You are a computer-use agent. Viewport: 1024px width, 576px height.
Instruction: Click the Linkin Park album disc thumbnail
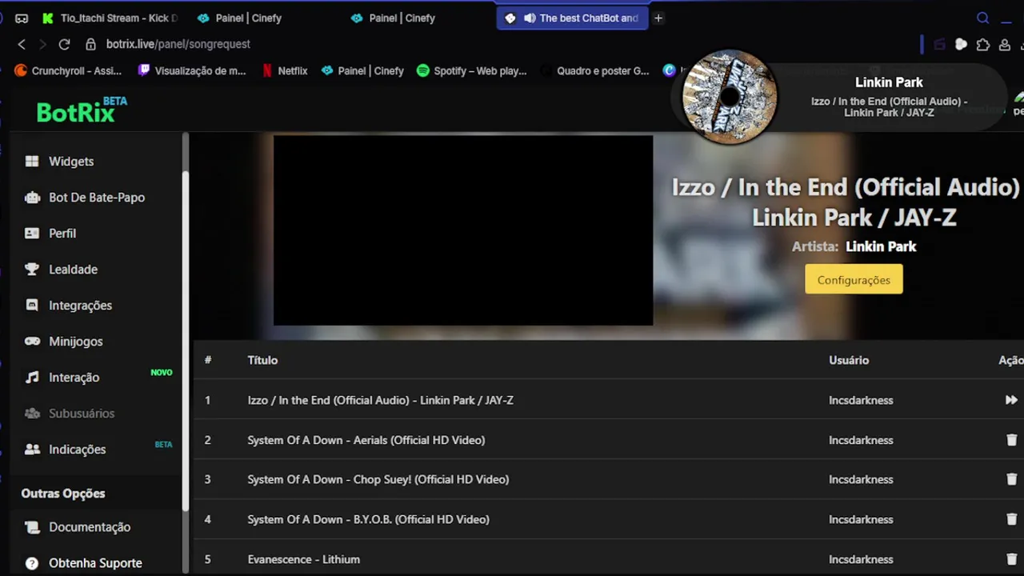click(x=729, y=97)
